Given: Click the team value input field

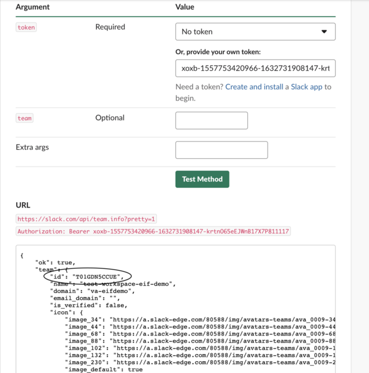Looking at the screenshot, I should click(x=212, y=121).
